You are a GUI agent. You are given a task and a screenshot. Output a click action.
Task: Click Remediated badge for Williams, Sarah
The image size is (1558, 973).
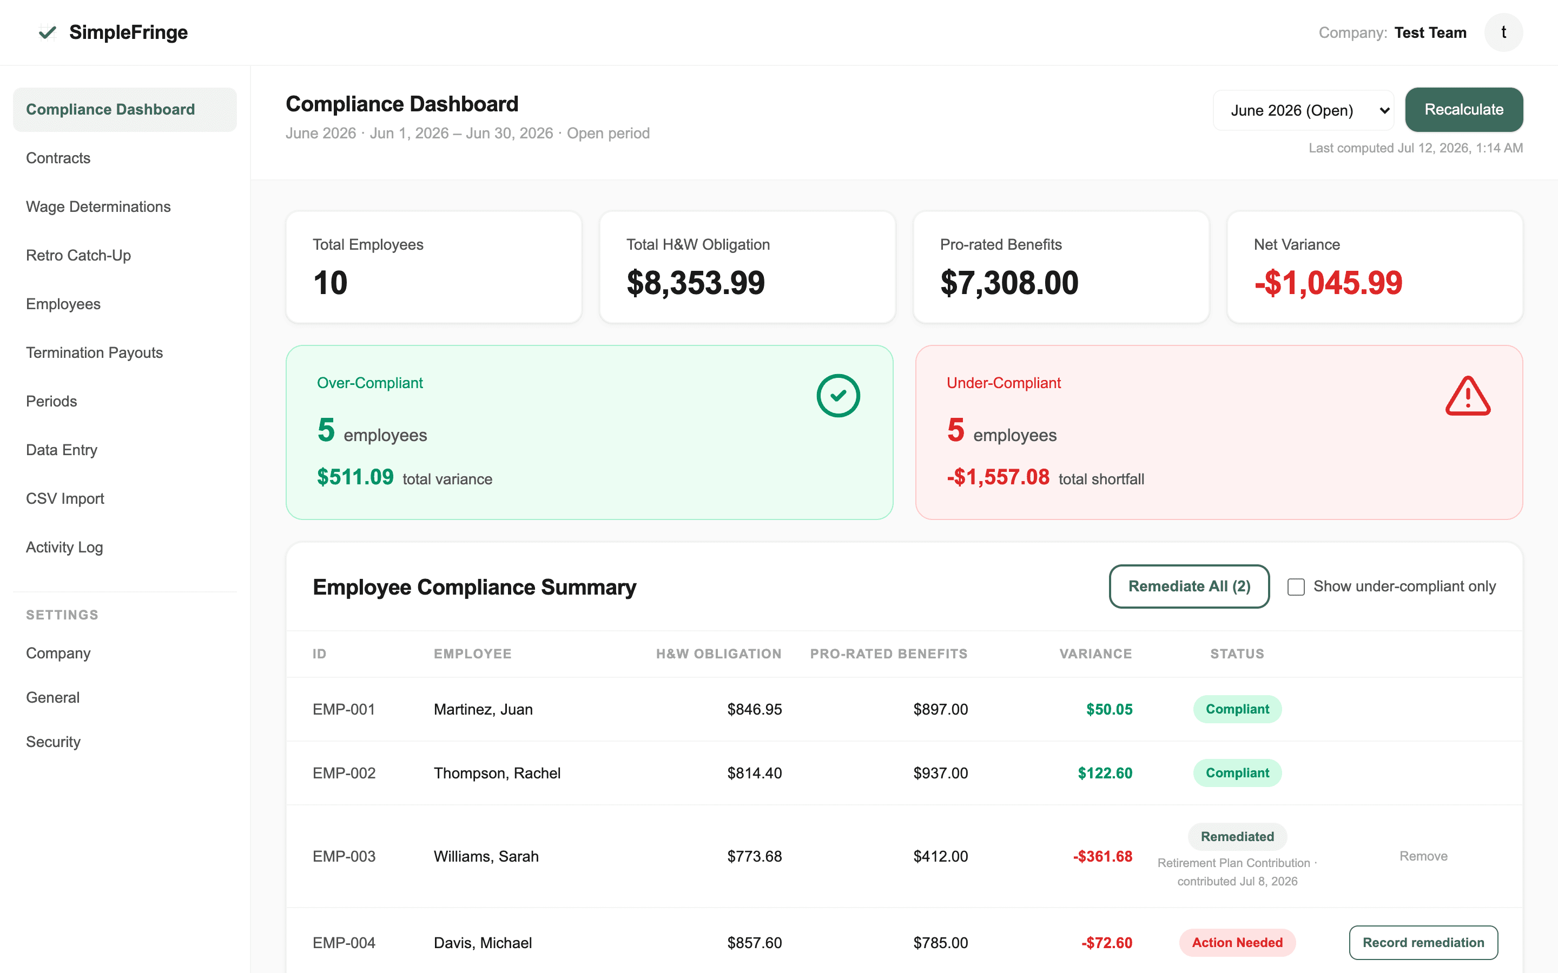point(1237,837)
